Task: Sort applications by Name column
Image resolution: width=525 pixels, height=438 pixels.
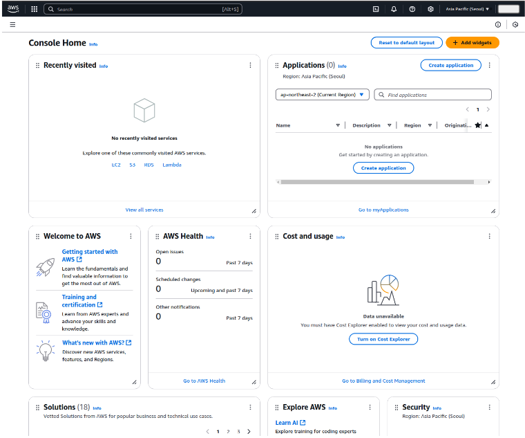Action: (x=338, y=125)
